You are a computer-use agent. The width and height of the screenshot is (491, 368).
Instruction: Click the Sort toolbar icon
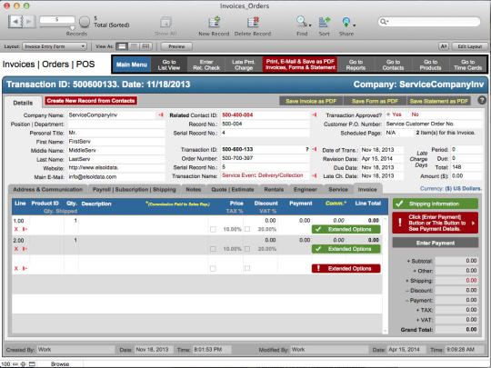tap(324, 22)
